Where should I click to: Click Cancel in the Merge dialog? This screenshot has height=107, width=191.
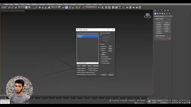click(111, 75)
